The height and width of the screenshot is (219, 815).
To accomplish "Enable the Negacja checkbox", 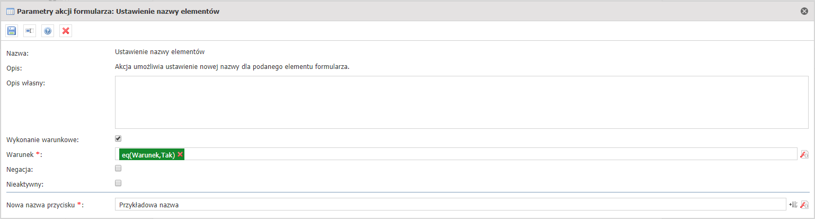I will pyautogui.click(x=118, y=168).
